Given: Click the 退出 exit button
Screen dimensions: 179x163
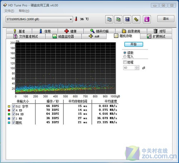Looking at the screenshot, I should click(x=166, y=19).
